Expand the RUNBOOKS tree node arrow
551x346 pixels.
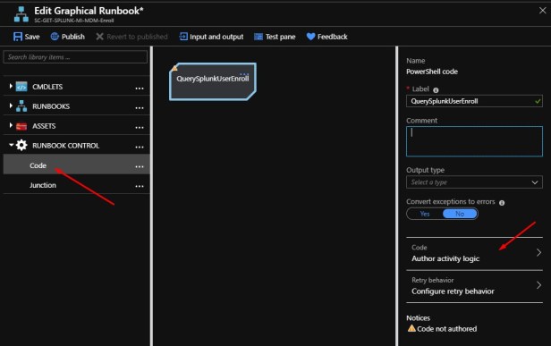point(11,105)
